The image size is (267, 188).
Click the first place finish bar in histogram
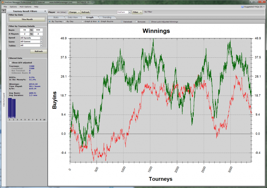(x=10, y=108)
